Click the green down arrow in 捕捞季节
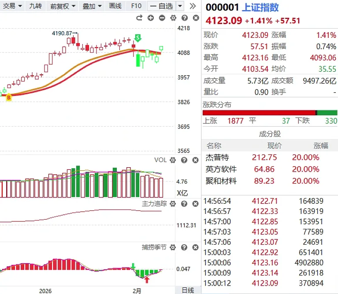This screenshot has width=338, height=294. (x=133, y=266)
